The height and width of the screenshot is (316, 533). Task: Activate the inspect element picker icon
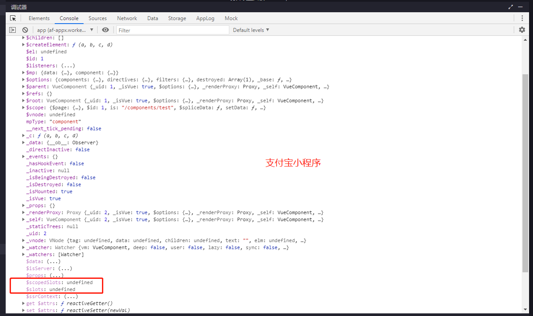tap(13, 18)
